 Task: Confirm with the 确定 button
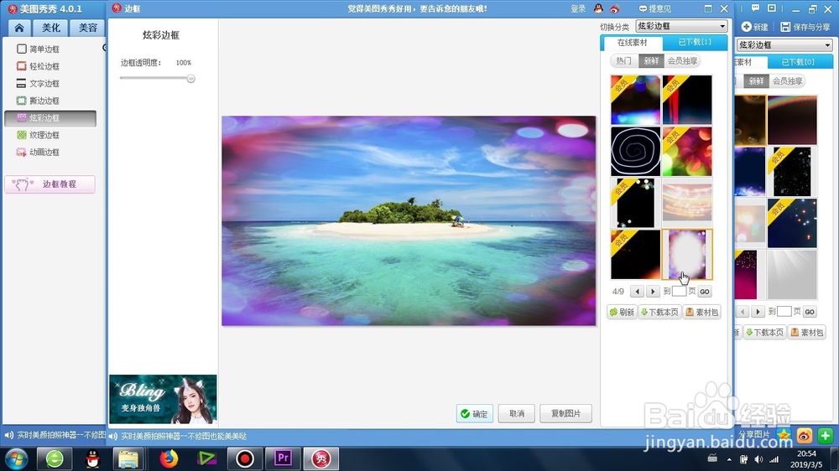click(x=475, y=414)
